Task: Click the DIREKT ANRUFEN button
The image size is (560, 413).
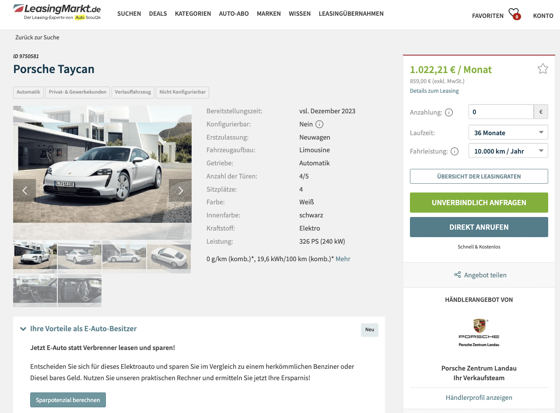Action: [479, 227]
